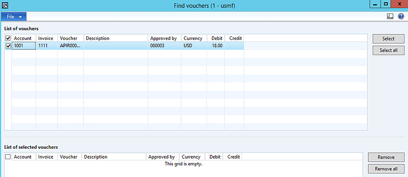
Task: Click the Remove all button
Action: (386, 169)
